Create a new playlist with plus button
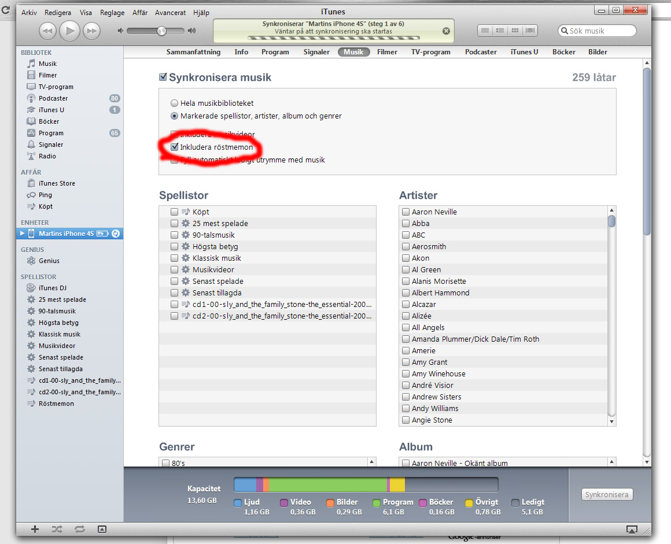671x544 pixels. coord(35,530)
